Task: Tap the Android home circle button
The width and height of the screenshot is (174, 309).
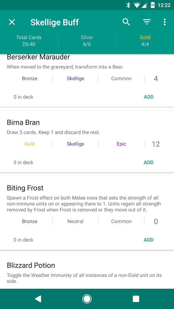Action: click(87, 299)
